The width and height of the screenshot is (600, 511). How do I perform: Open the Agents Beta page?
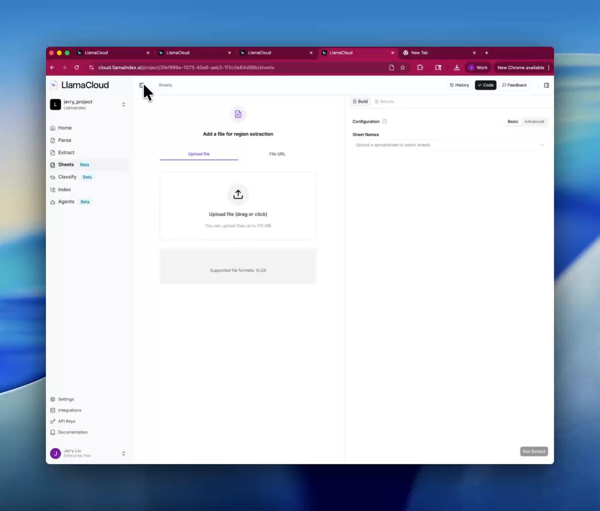tap(70, 202)
